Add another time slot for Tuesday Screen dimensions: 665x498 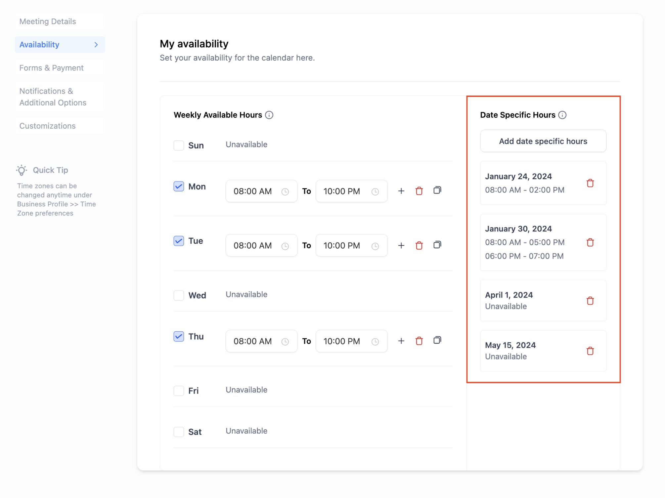(x=401, y=245)
